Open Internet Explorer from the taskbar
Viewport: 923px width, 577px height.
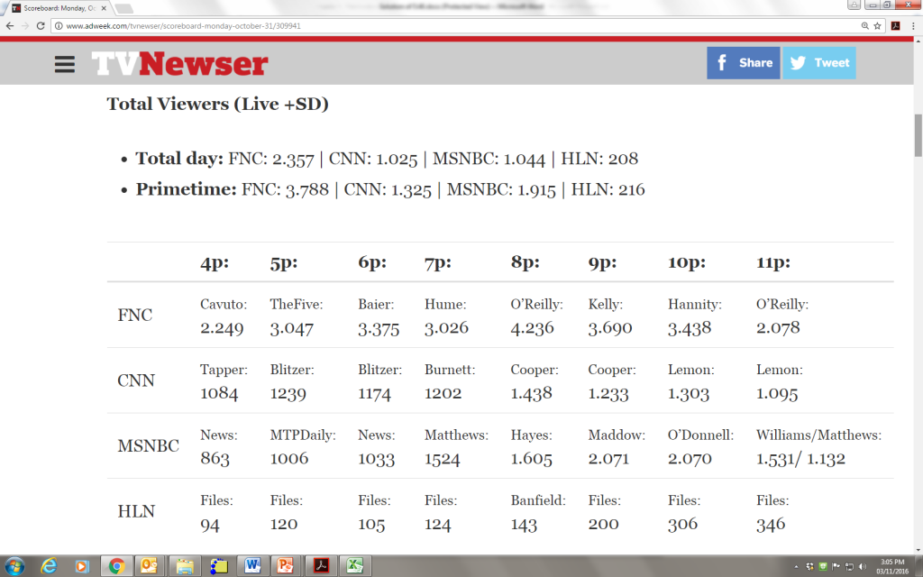(x=50, y=565)
